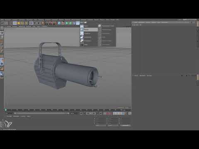Play the animation forwards

coord(94,113)
